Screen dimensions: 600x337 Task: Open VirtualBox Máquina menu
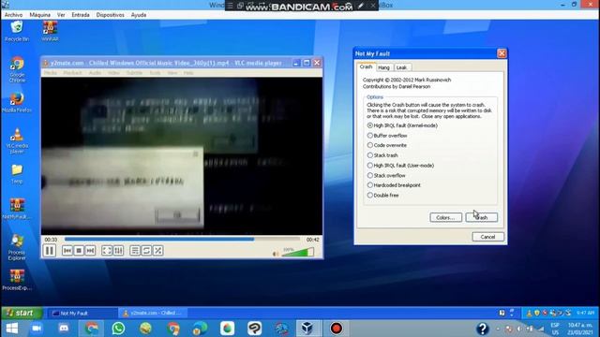39,15
